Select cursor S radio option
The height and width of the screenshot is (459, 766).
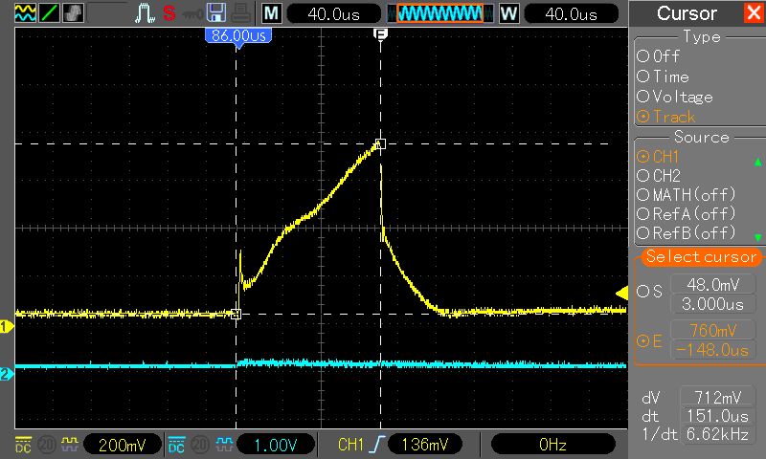point(647,292)
